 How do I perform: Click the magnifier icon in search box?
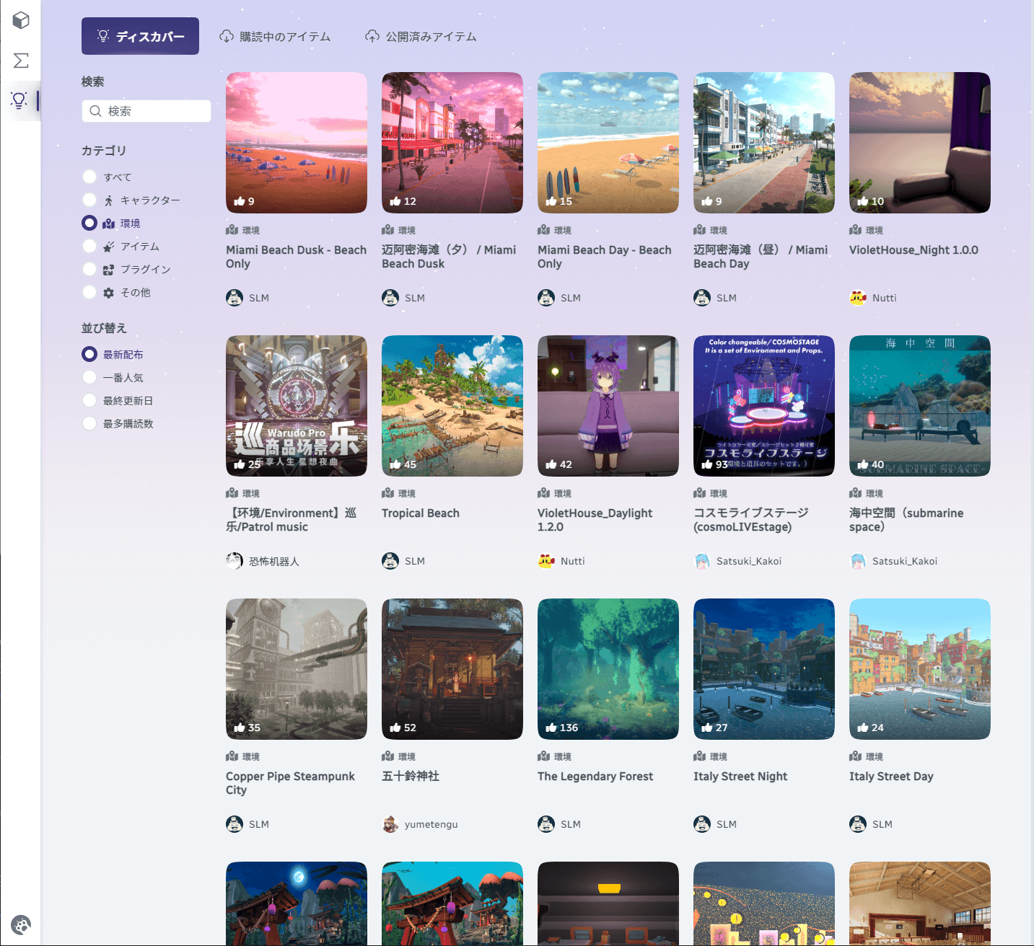coord(95,111)
